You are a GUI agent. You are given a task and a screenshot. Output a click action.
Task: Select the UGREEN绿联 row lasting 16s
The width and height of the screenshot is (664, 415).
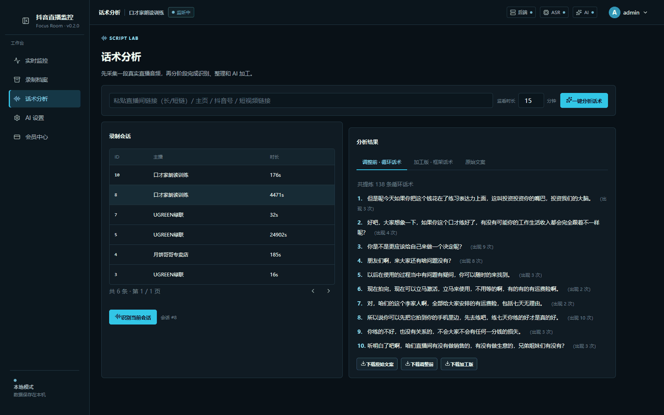[x=222, y=275]
